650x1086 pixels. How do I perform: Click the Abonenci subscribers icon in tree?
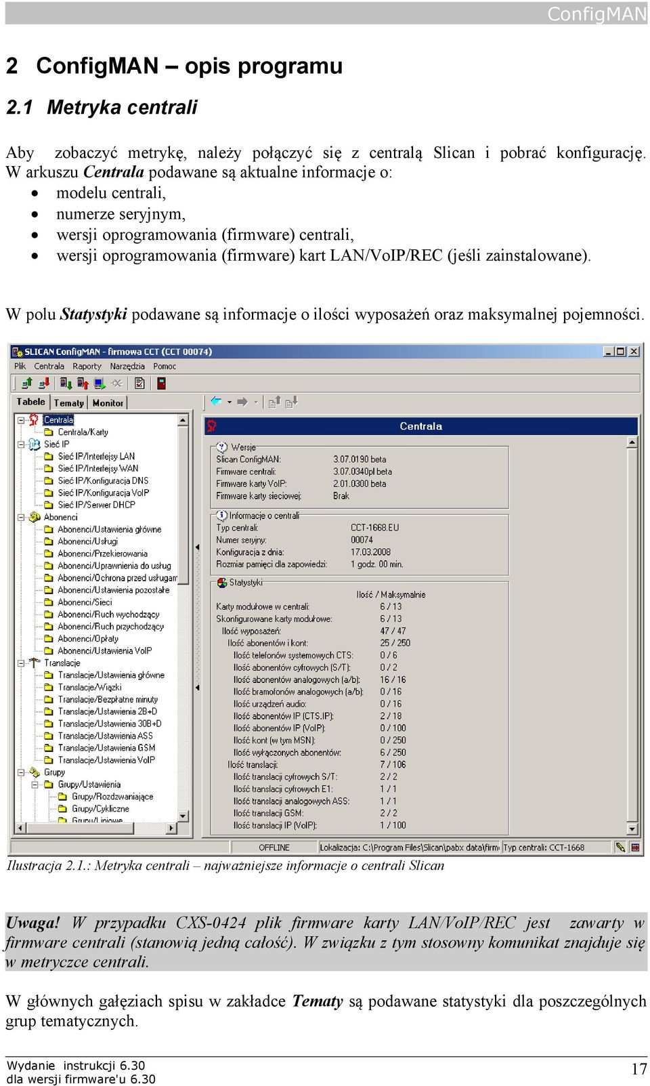tap(35, 517)
